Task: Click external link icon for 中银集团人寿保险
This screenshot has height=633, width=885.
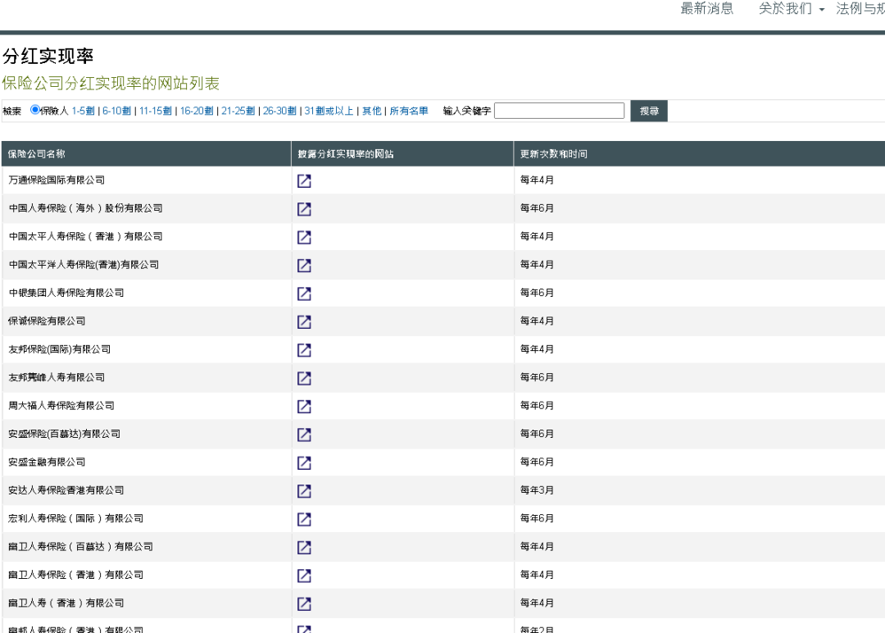Action: [x=304, y=294]
